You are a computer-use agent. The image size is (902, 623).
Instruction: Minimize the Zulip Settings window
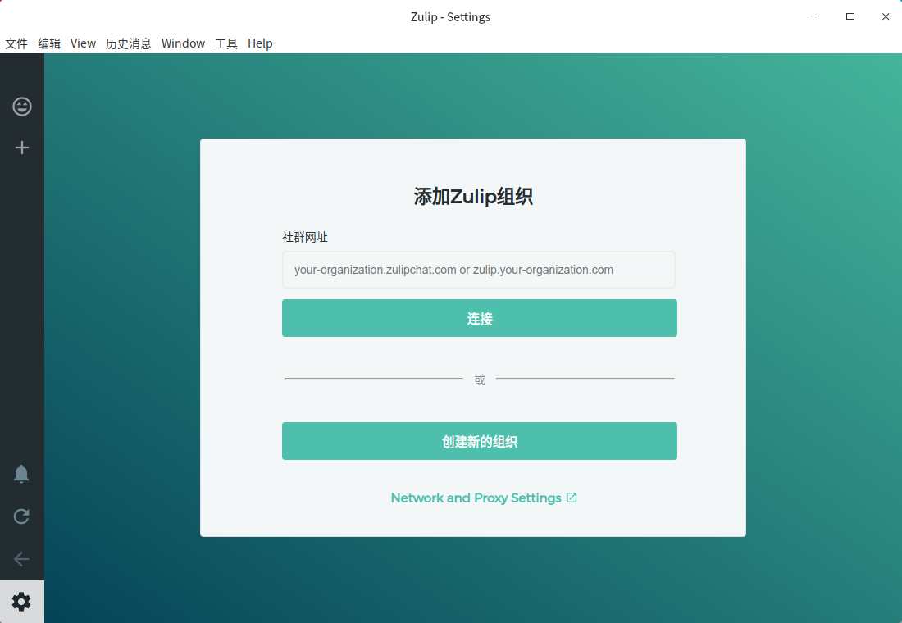coord(814,16)
